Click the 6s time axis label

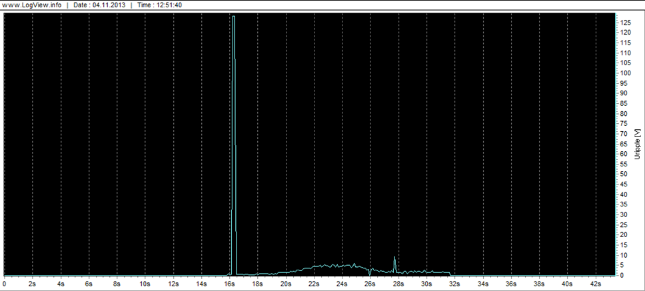pyautogui.click(x=89, y=284)
